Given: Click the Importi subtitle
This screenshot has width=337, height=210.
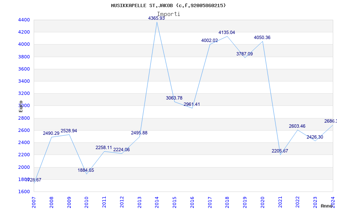Looking at the screenshot, I should pos(168,14).
